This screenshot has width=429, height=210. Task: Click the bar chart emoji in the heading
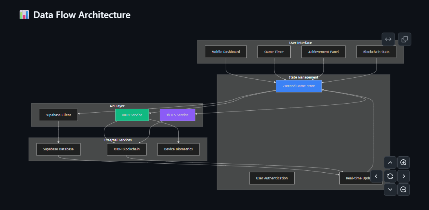click(24, 15)
